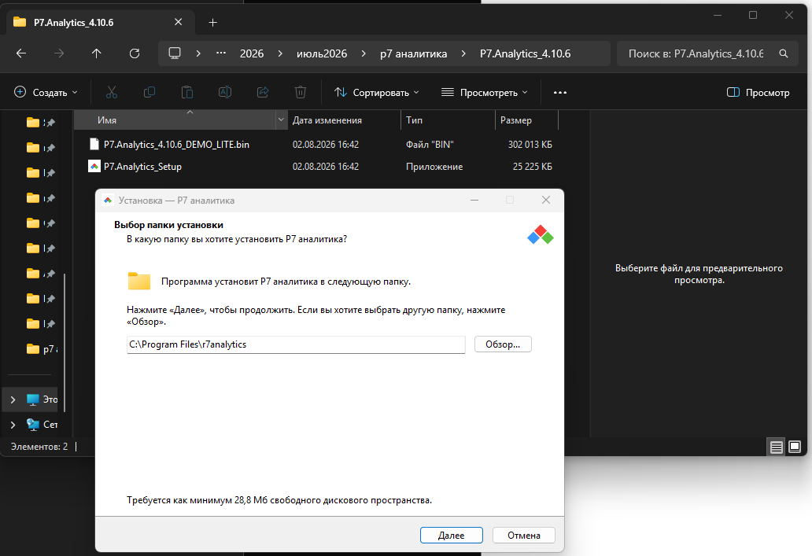This screenshot has height=556, width=812.
Task: Refresh the Explorer folder view
Action: coord(135,53)
